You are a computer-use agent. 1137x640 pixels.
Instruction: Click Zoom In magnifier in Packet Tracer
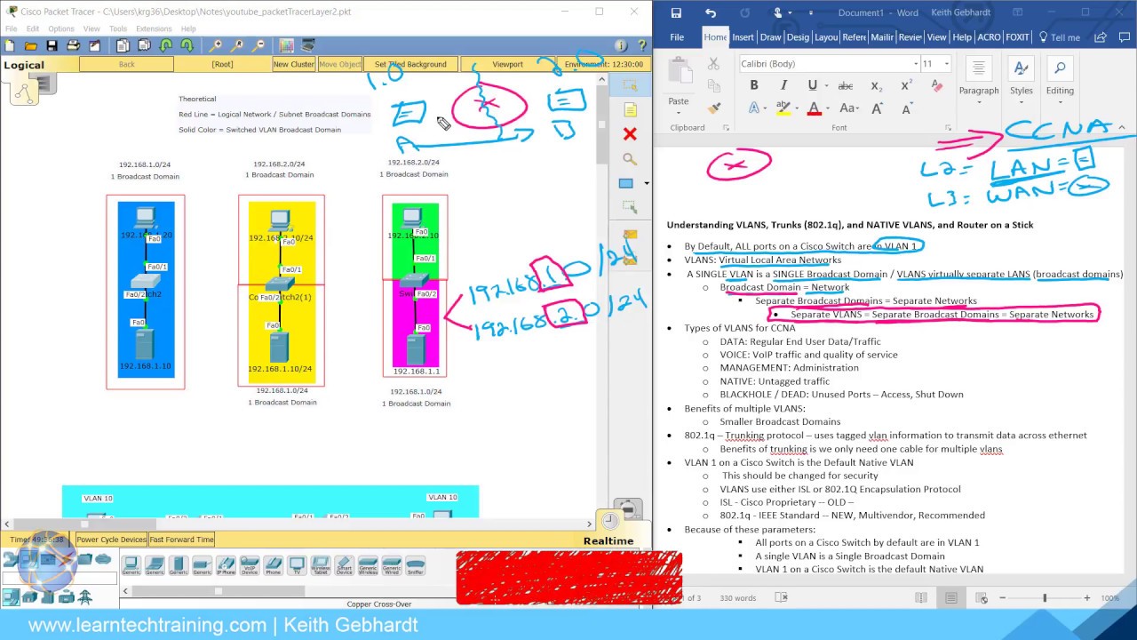[216, 45]
